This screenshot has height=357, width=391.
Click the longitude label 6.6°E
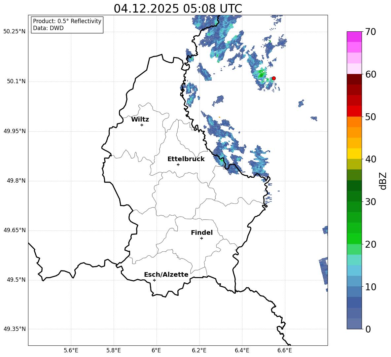(285, 350)
